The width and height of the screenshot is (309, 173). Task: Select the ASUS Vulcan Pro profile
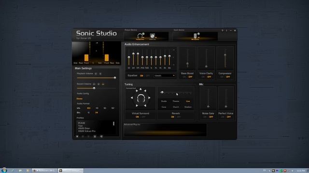87,131
